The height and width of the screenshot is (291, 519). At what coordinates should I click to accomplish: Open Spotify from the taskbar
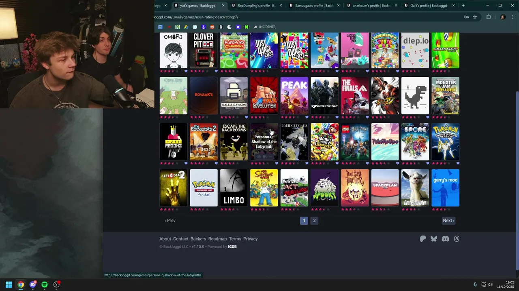[x=45, y=285]
